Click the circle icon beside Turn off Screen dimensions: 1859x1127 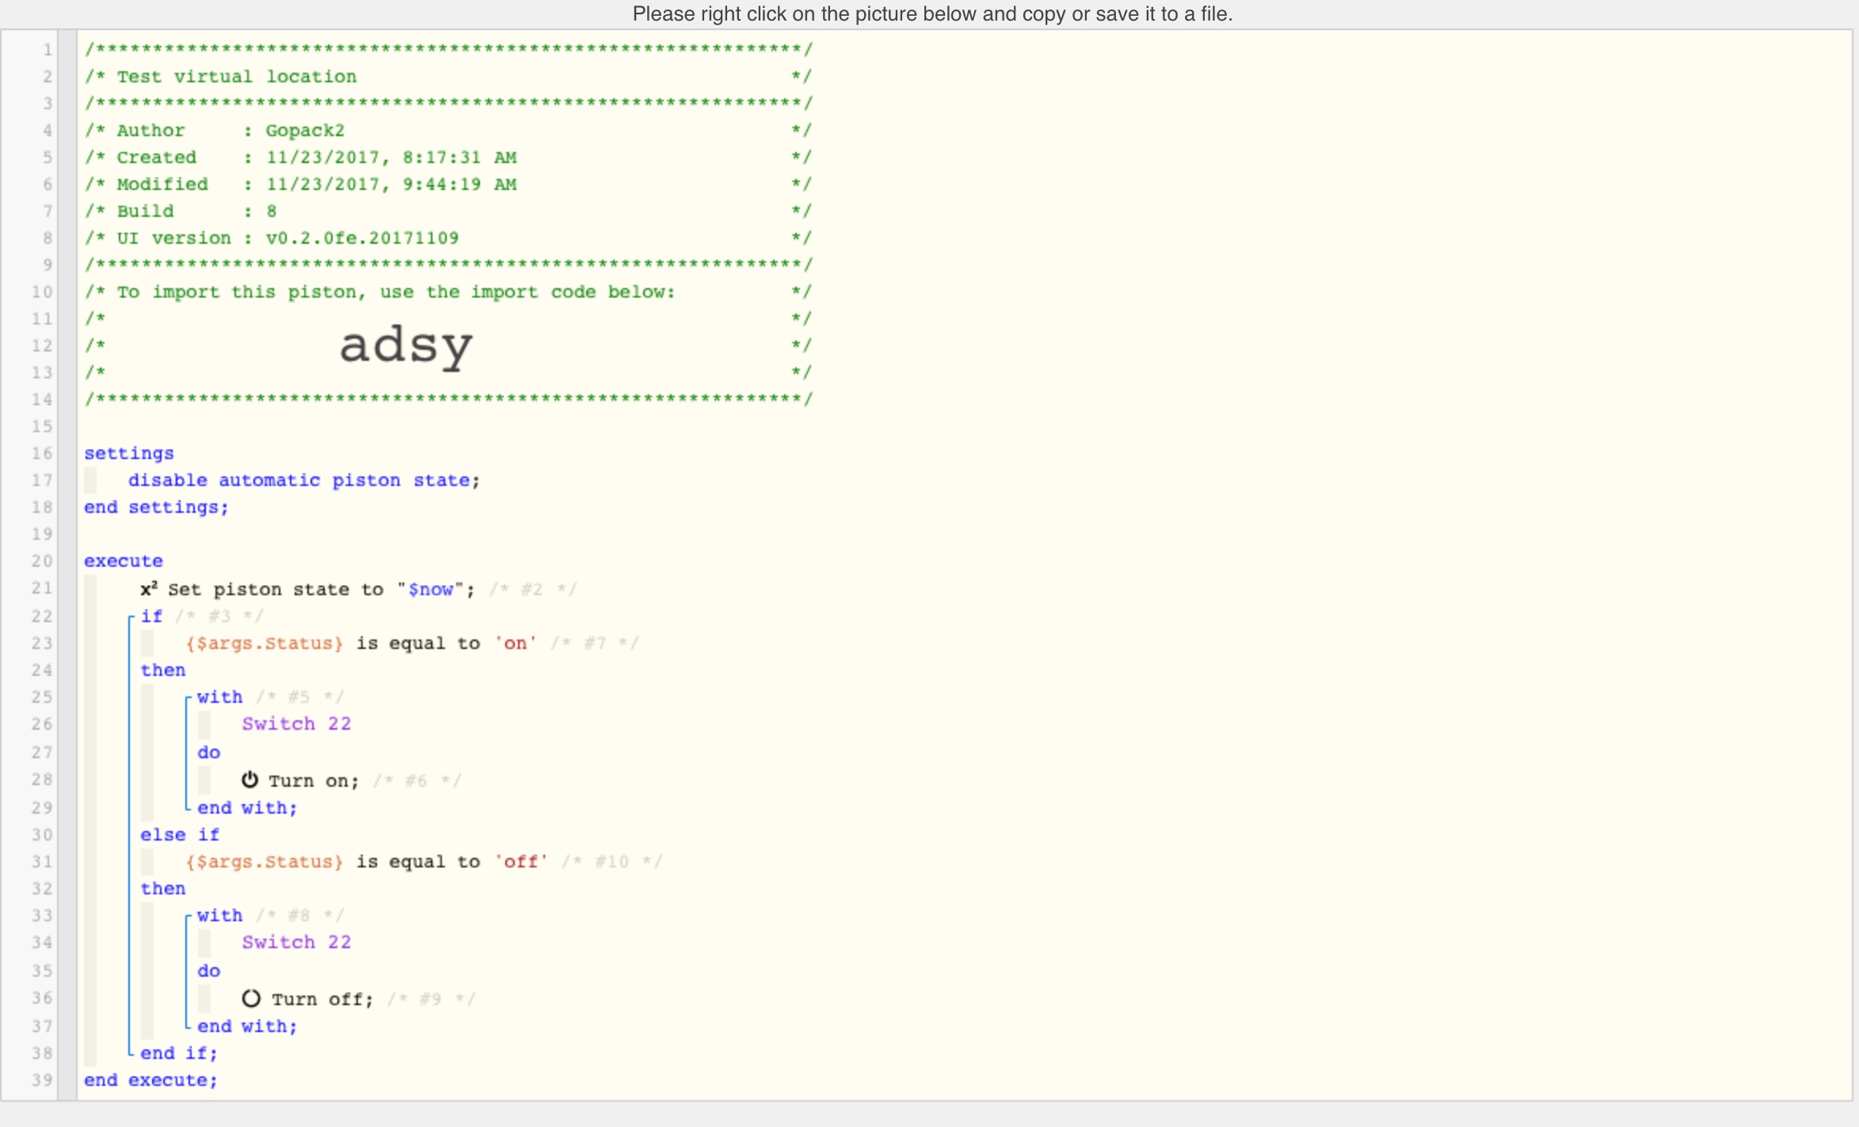[251, 998]
